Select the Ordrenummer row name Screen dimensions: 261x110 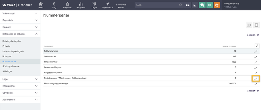[x=50, y=57]
